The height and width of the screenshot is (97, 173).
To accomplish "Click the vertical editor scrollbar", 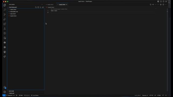I will [x=168, y=50].
